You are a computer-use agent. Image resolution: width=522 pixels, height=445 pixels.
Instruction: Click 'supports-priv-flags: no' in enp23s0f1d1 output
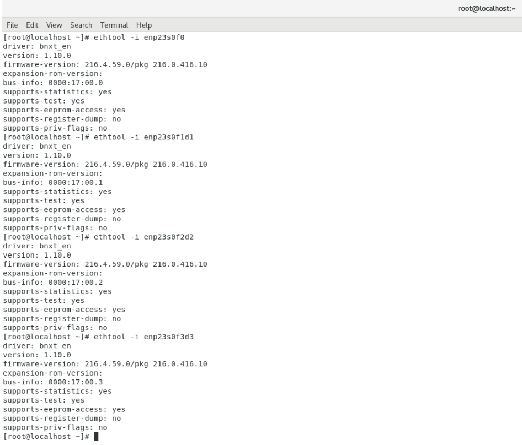[x=55, y=228]
